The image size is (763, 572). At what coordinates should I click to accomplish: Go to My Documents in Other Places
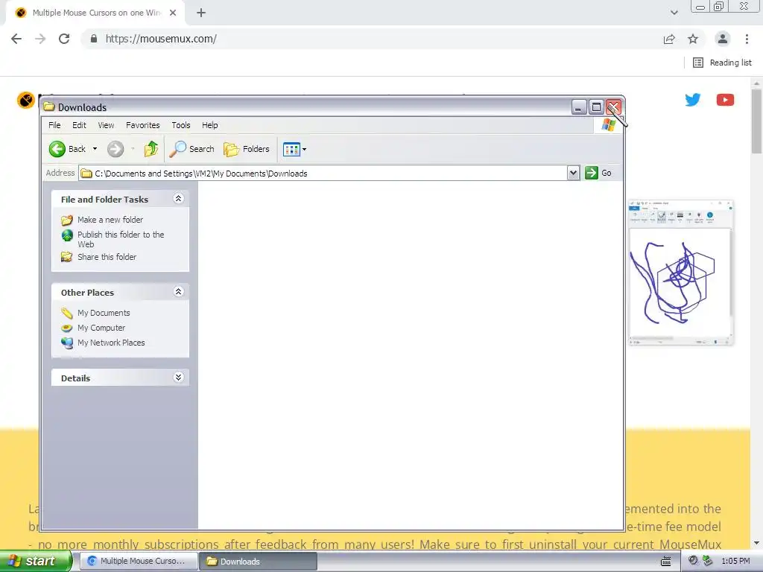(104, 313)
